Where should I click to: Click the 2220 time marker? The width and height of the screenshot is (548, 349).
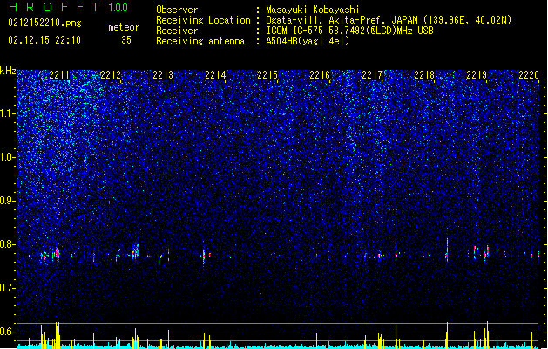[529, 75]
